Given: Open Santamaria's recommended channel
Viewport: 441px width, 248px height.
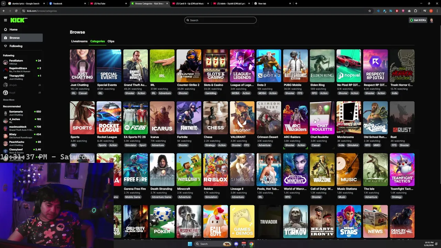Looking at the screenshot, I should (x=21, y=113).
